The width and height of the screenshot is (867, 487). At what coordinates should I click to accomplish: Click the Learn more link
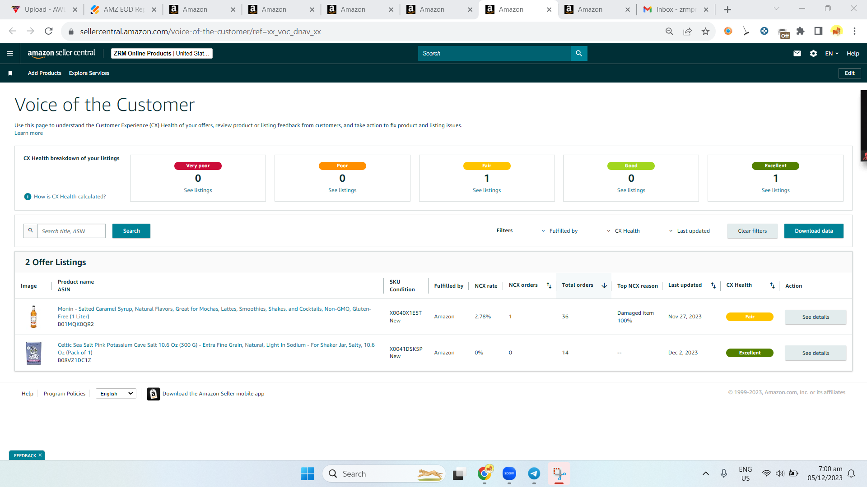coord(28,133)
